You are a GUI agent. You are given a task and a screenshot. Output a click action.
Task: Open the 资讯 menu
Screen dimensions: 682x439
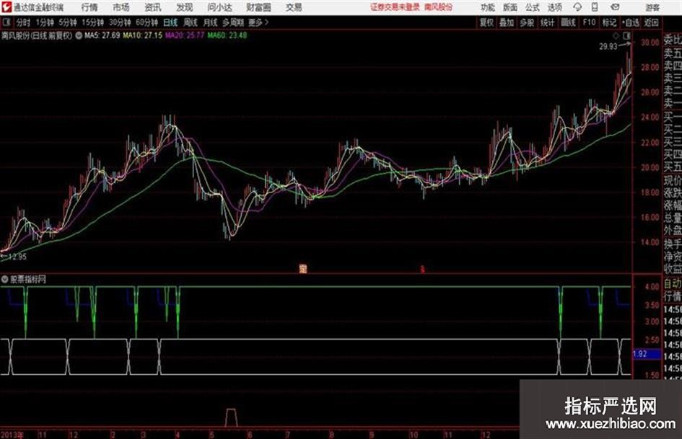153,7
